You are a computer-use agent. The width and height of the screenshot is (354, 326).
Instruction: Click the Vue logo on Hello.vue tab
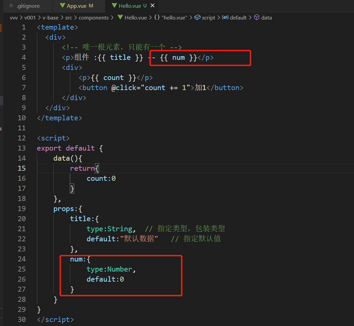pyautogui.click(x=114, y=6)
